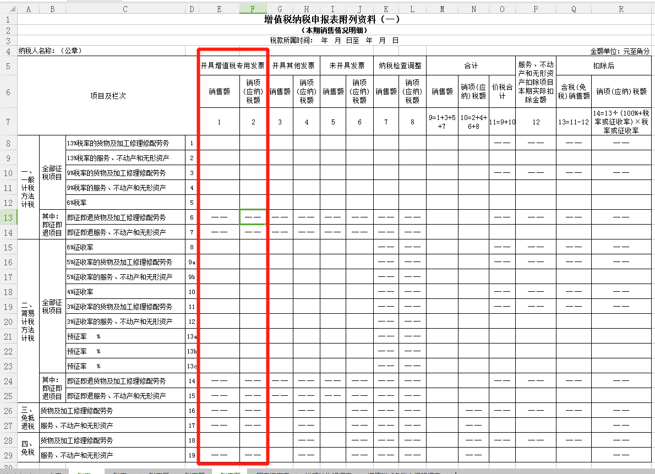The width and height of the screenshot is (655, 474).
Task: Click the 纳税人名称：（公章） cell
Action: tap(51, 51)
